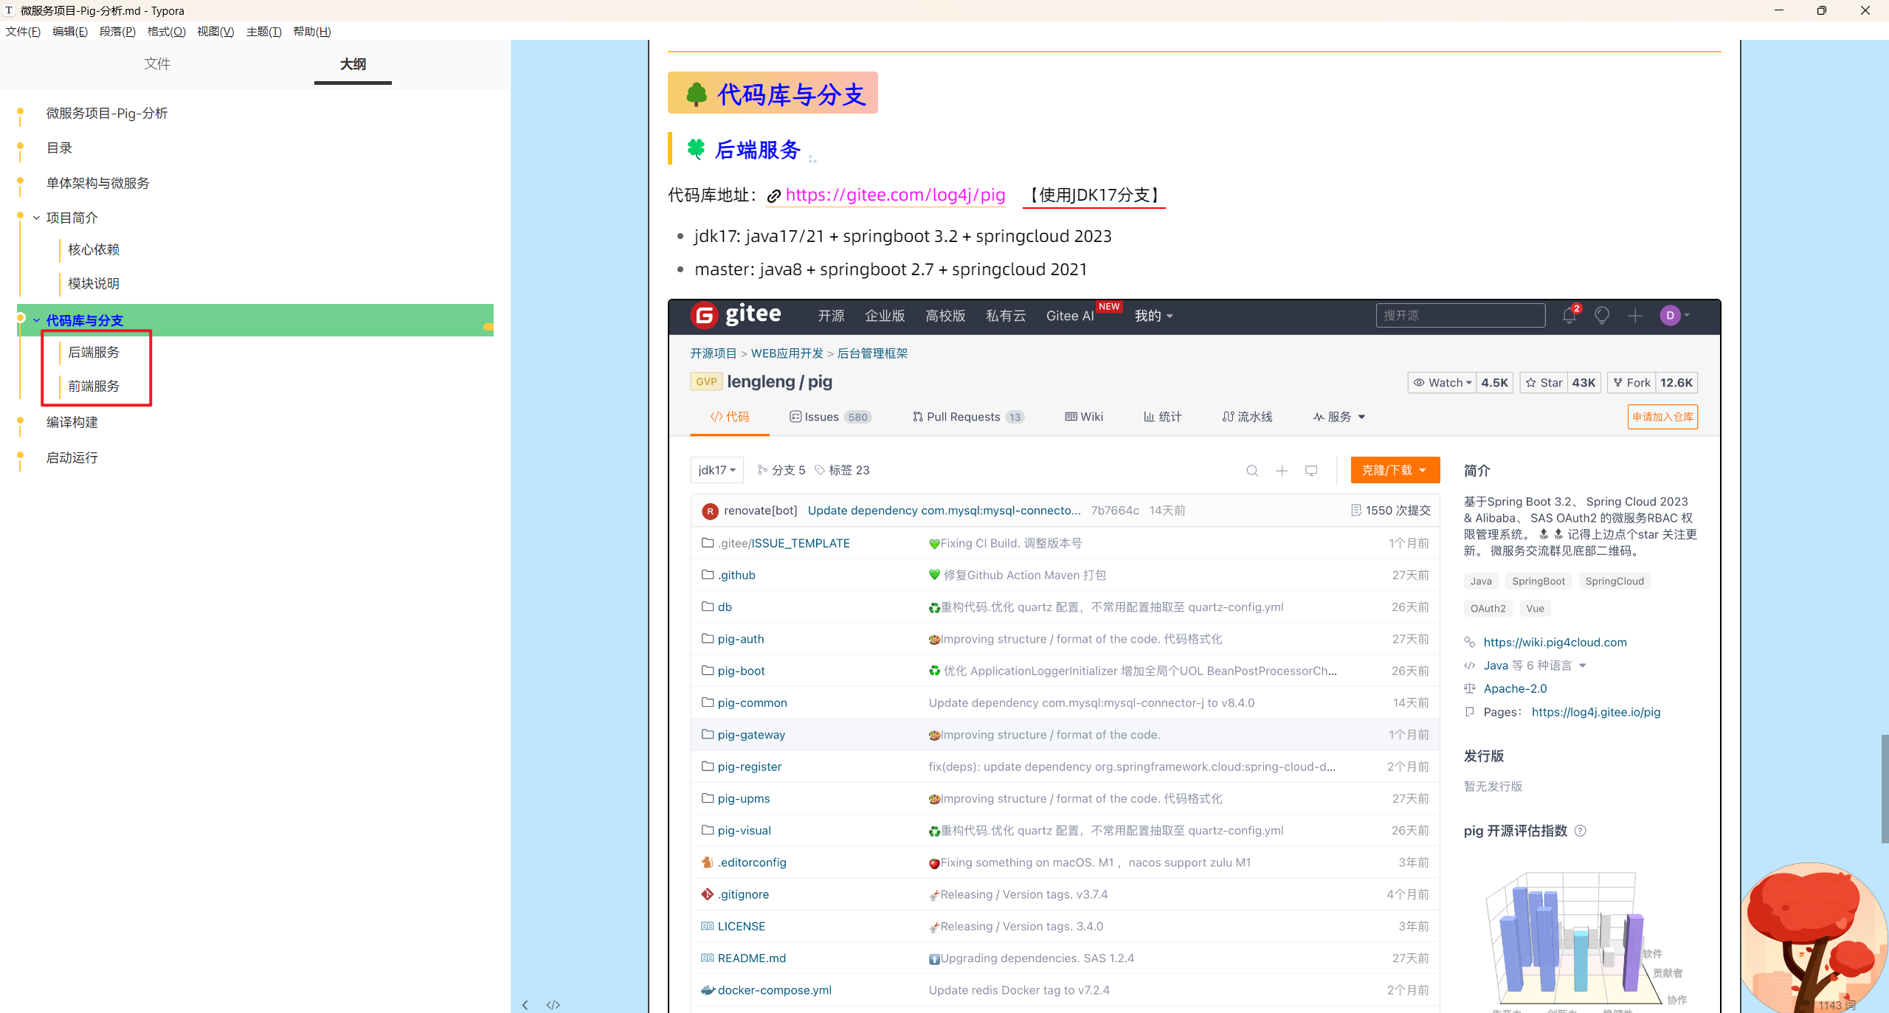The width and height of the screenshot is (1889, 1013).
Task: Click the link icon before the gitee URL
Action: (773, 196)
